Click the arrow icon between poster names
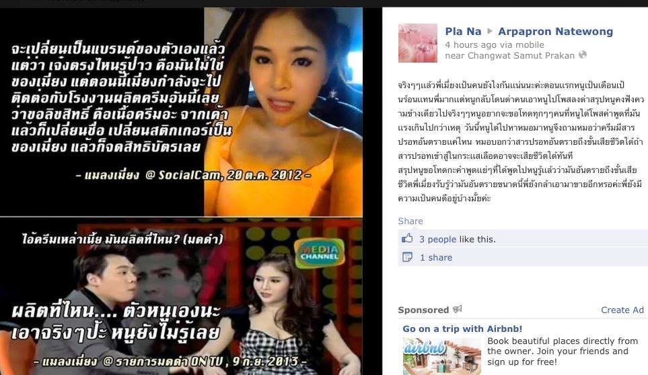The width and height of the screenshot is (648, 375). click(x=490, y=31)
